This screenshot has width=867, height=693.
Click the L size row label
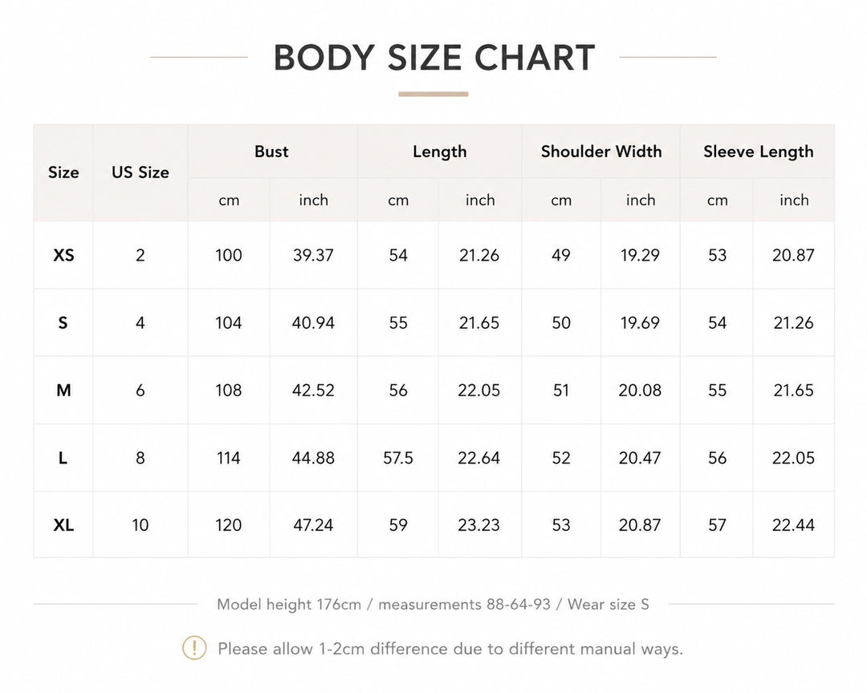(63, 457)
